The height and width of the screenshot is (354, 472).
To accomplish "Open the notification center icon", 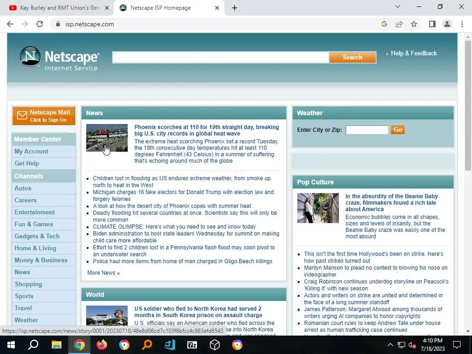I will 457,345.
